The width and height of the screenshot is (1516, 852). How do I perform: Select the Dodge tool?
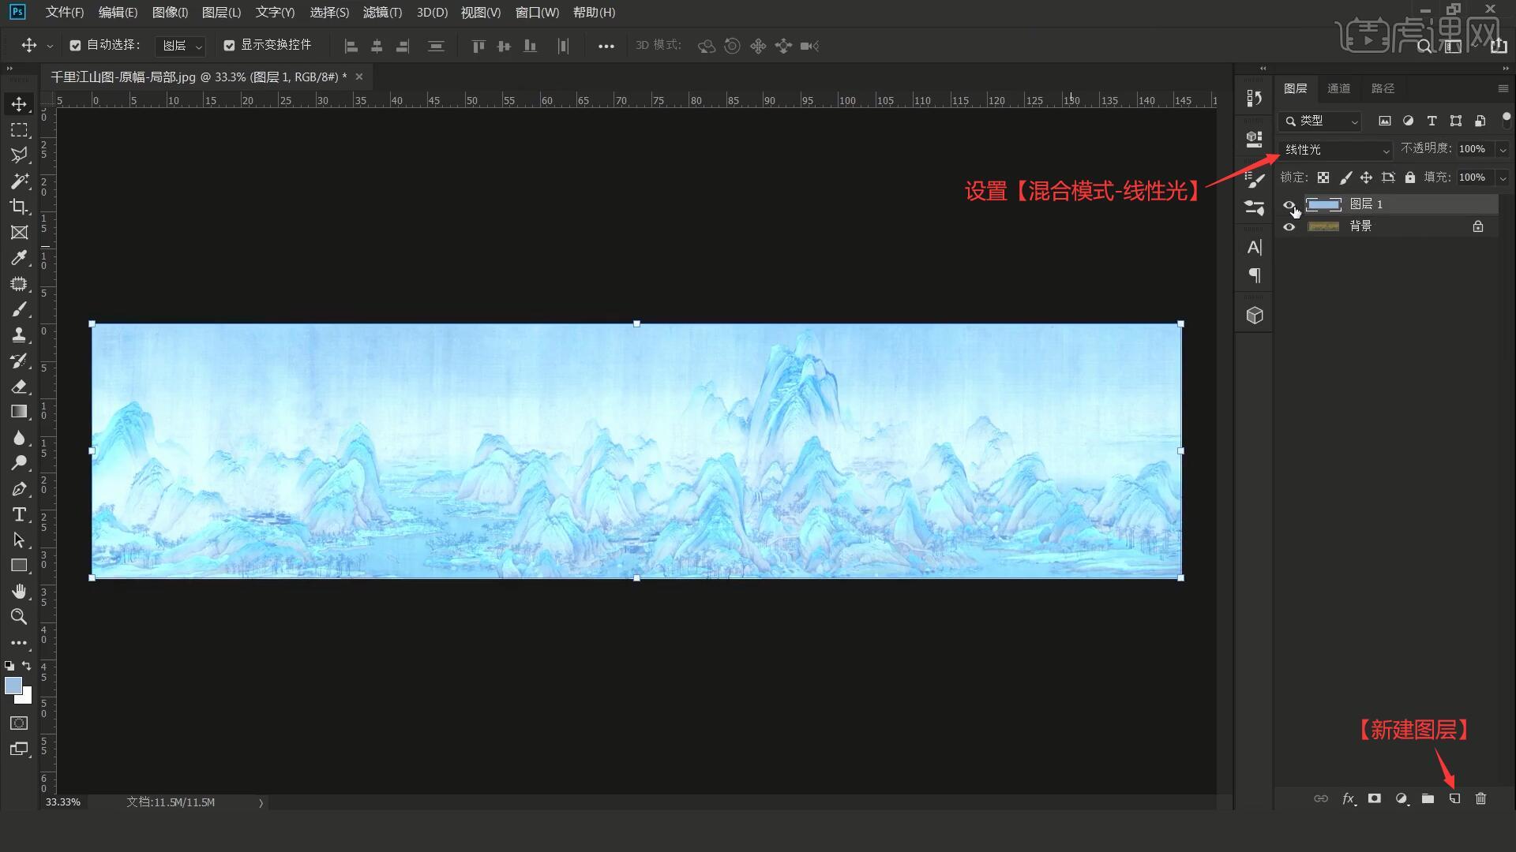click(19, 463)
